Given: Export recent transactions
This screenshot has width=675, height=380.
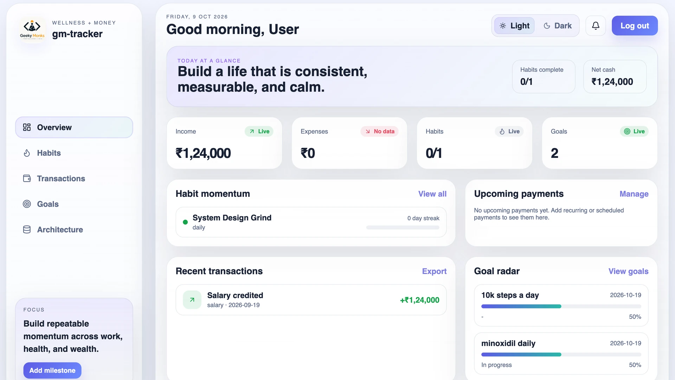Looking at the screenshot, I should tap(434, 271).
